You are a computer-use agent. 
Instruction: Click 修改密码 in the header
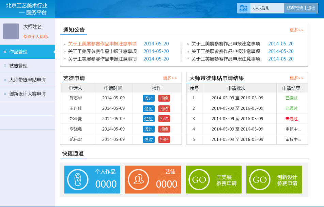[295, 8]
